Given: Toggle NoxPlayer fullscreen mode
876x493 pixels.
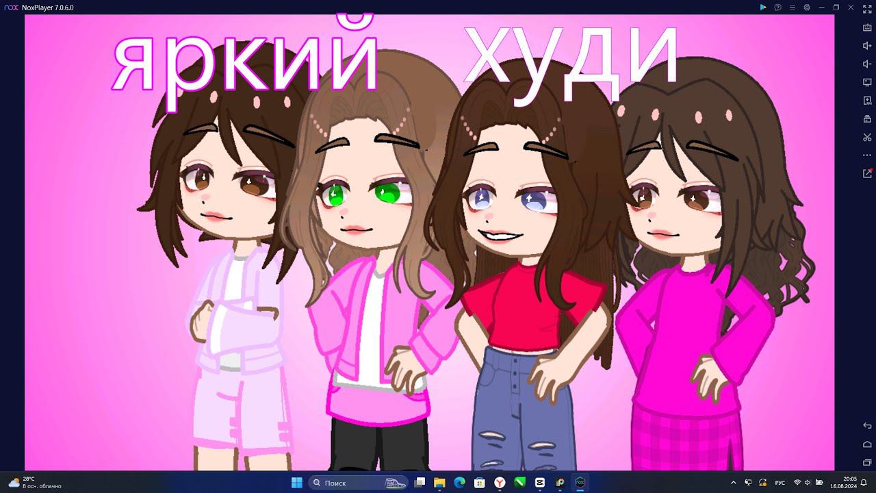Looking at the screenshot, I should click(x=867, y=9).
